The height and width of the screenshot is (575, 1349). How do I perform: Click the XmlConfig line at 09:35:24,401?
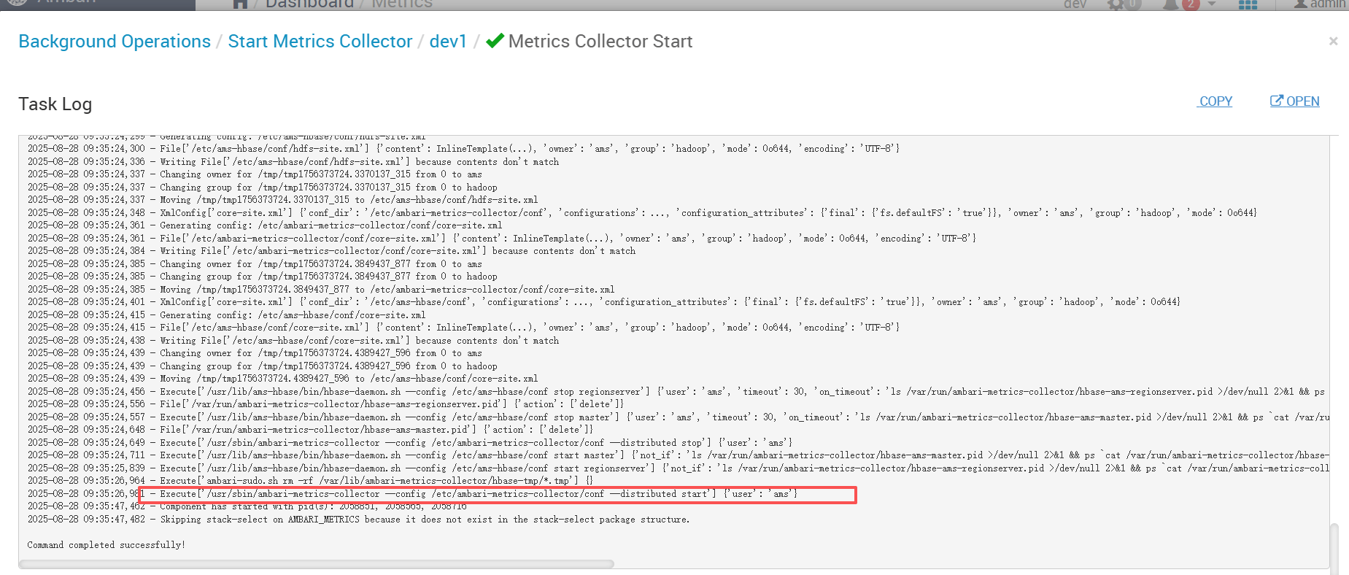point(604,302)
